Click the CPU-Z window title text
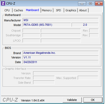The image size is (107, 104). tap(11, 4)
